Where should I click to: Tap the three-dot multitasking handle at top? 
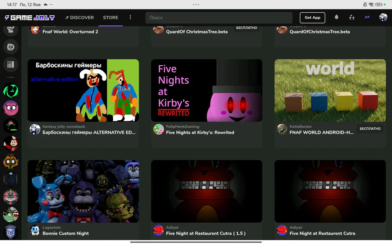click(x=196, y=4)
